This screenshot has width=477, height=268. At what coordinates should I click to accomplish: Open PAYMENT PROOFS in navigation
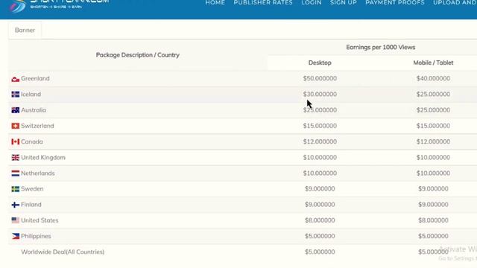point(395,3)
